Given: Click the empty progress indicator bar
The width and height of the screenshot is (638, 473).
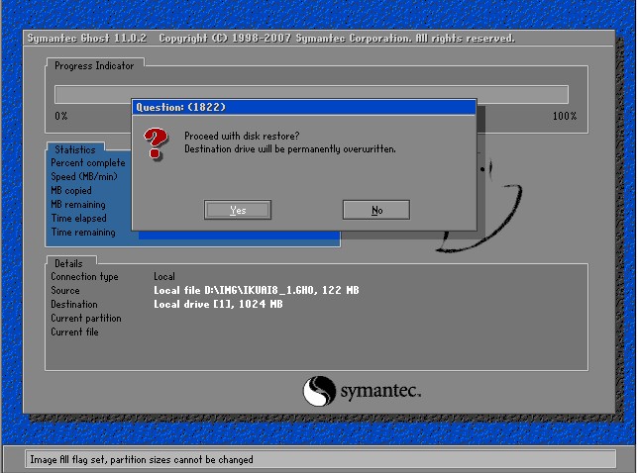Looking at the screenshot, I should (311, 94).
